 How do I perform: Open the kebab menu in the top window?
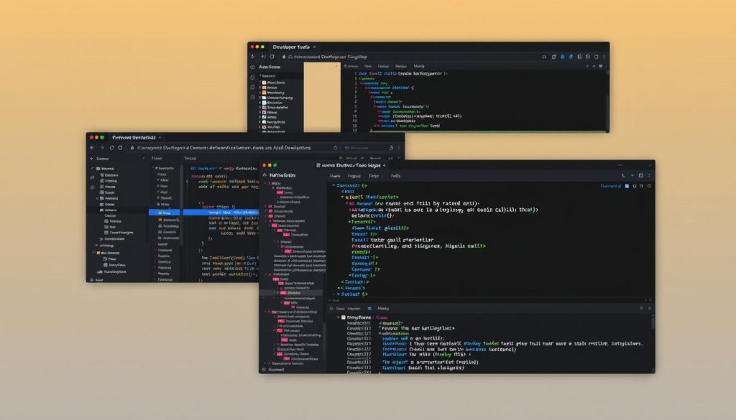(x=604, y=57)
